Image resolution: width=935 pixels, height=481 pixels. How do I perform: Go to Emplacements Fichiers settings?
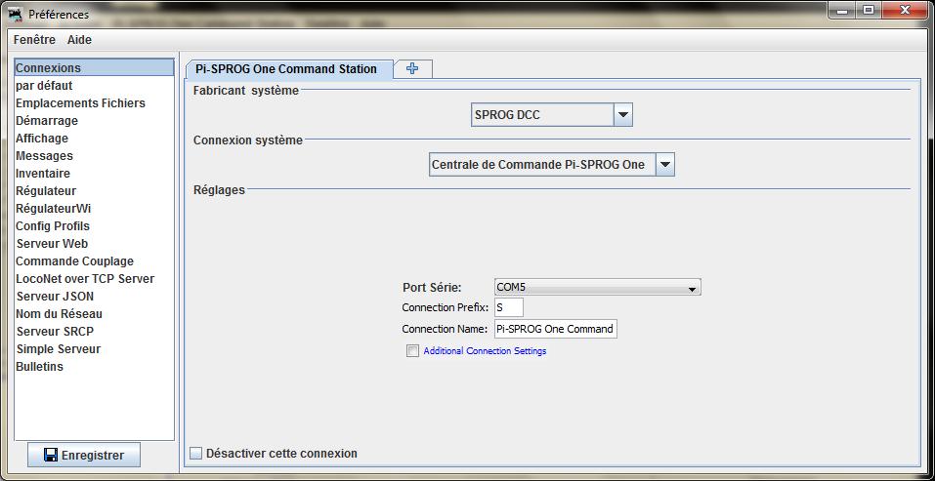coord(94,103)
